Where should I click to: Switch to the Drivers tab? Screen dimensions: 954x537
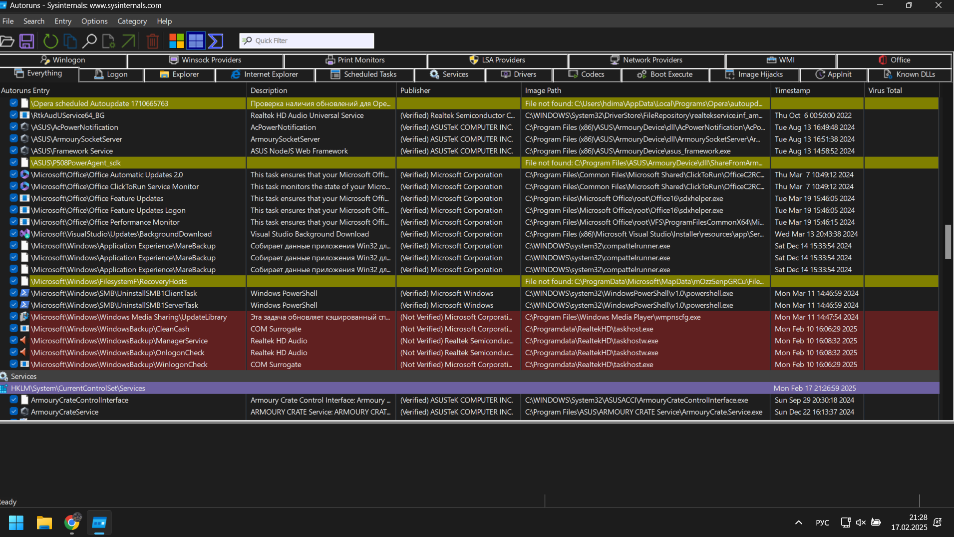519,74
